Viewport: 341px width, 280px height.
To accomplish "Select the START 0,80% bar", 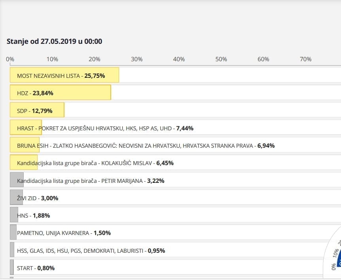I will 12,268.
